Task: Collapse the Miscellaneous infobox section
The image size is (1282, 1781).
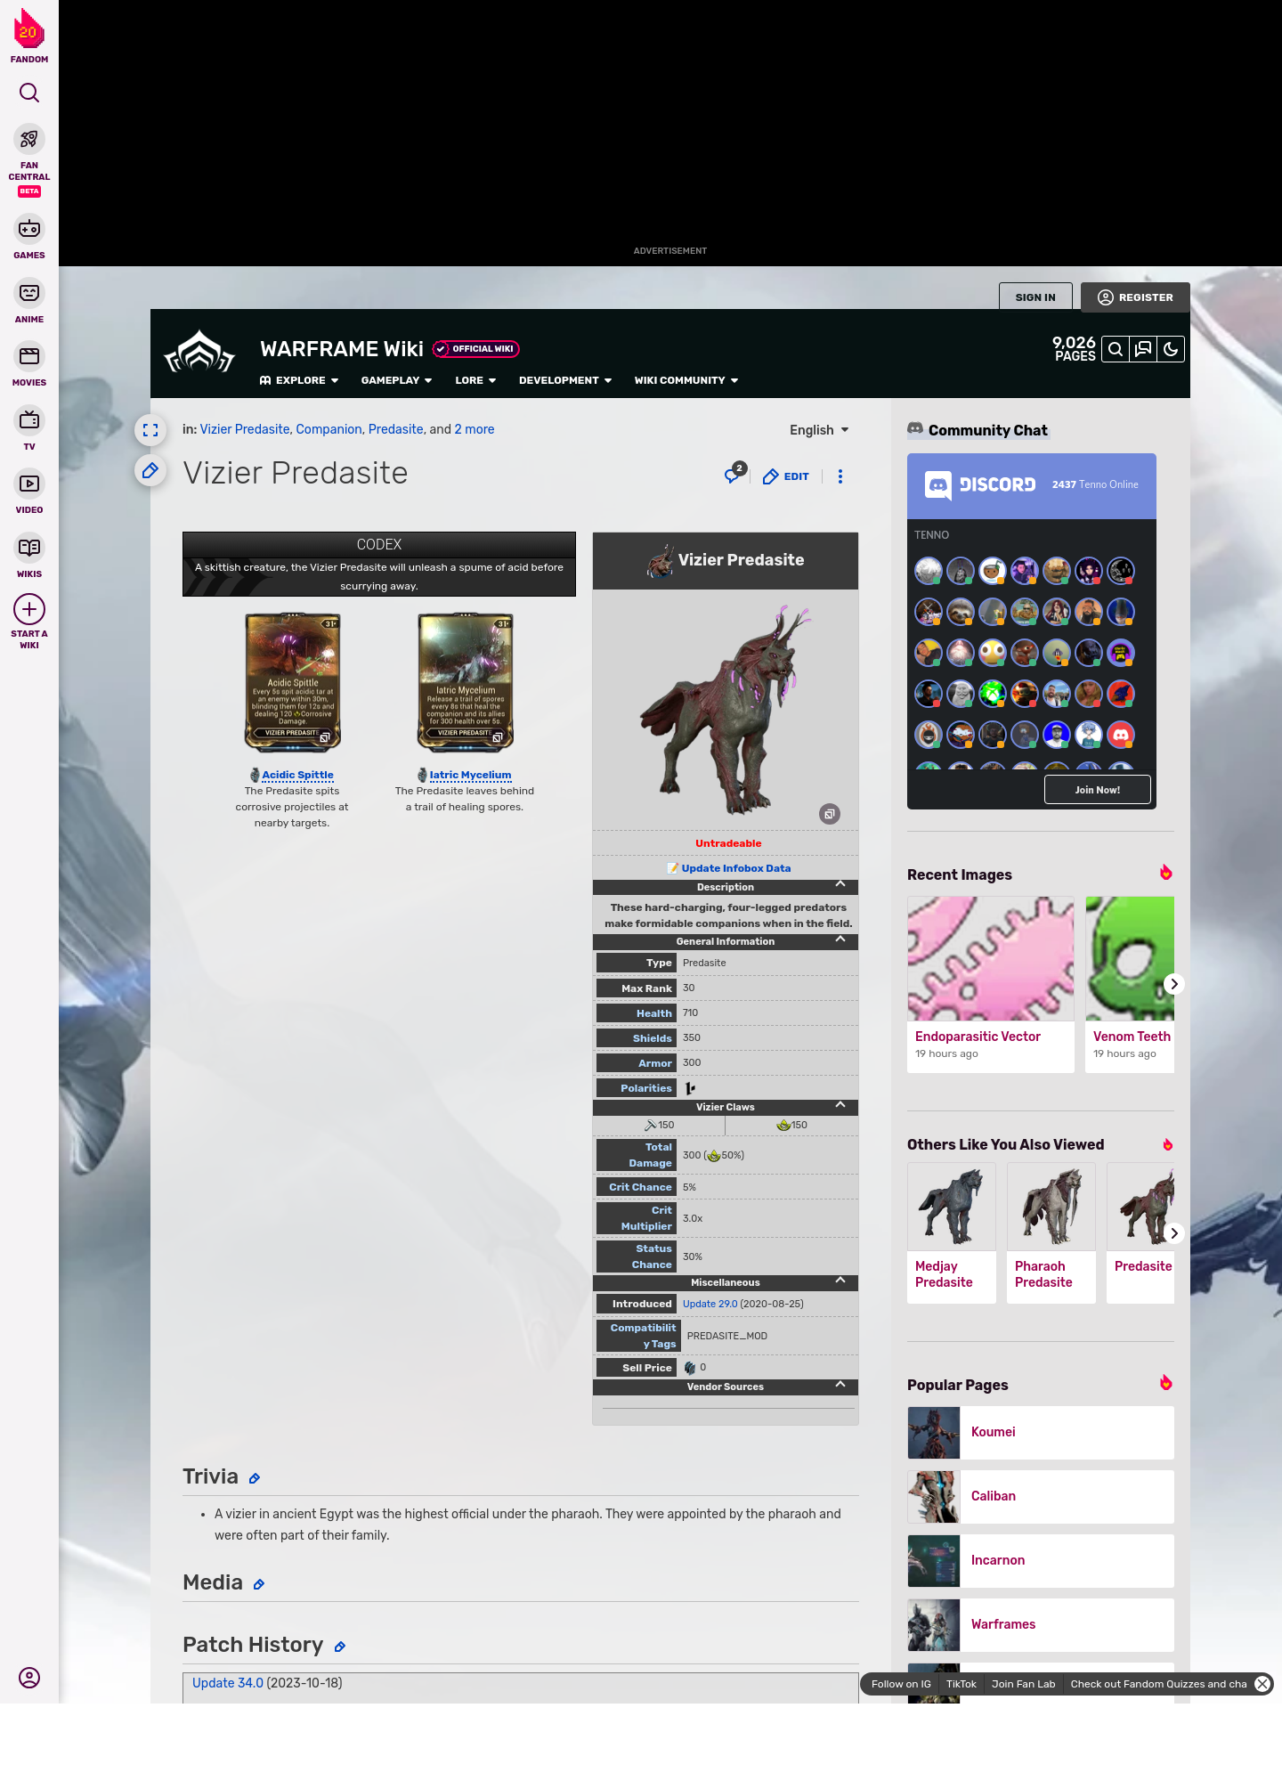Action: click(x=840, y=1281)
